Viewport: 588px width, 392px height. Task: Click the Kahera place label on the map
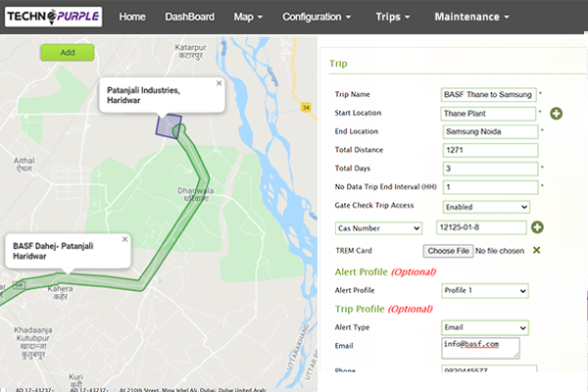point(60,293)
